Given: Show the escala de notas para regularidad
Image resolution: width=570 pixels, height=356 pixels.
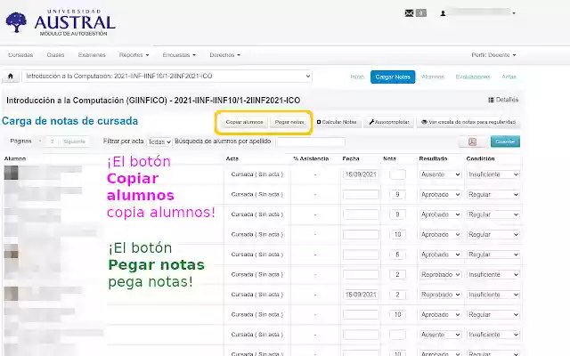Looking at the screenshot, I should [x=468, y=122].
